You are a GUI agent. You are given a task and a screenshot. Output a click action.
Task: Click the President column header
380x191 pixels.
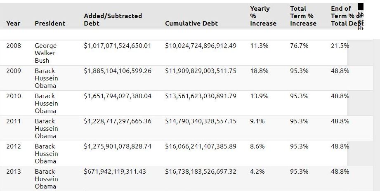coord(50,24)
